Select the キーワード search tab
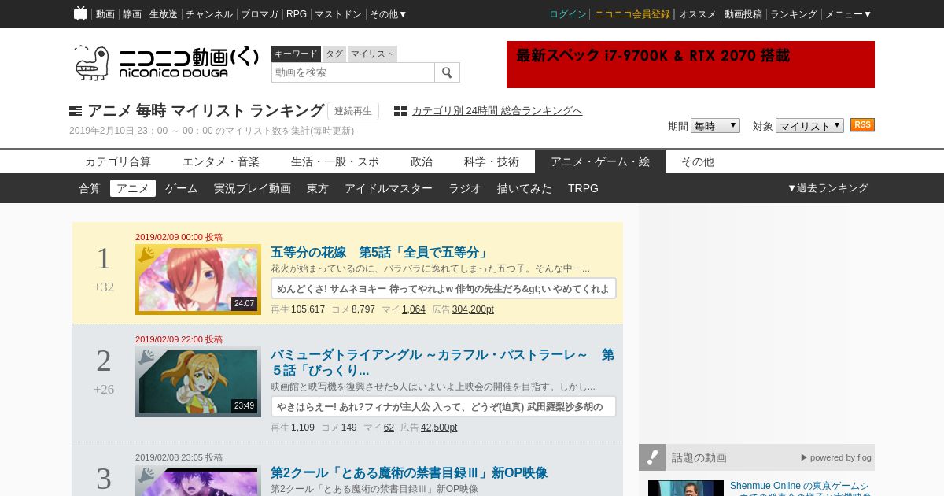This screenshot has width=944, height=496. pyautogui.click(x=296, y=54)
